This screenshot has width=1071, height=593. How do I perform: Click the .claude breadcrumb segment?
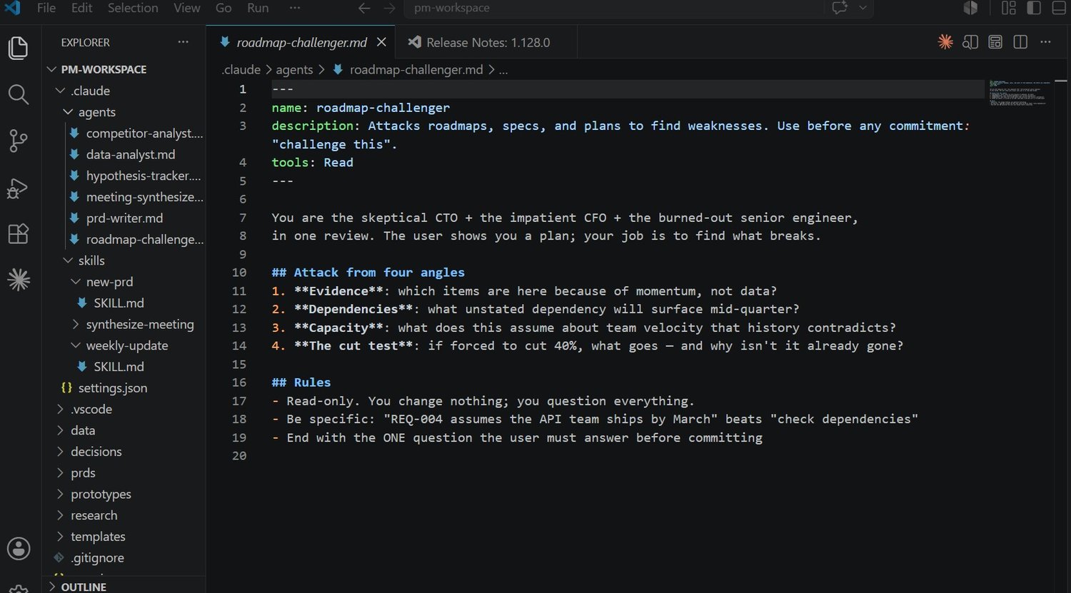(x=241, y=70)
